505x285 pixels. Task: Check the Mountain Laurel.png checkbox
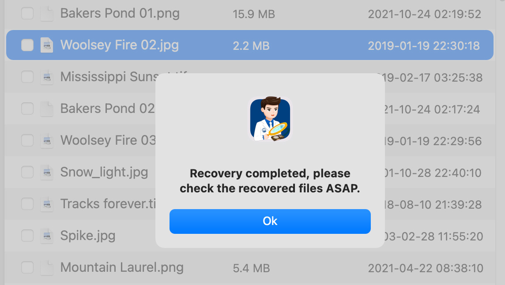pyautogui.click(x=27, y=267)
